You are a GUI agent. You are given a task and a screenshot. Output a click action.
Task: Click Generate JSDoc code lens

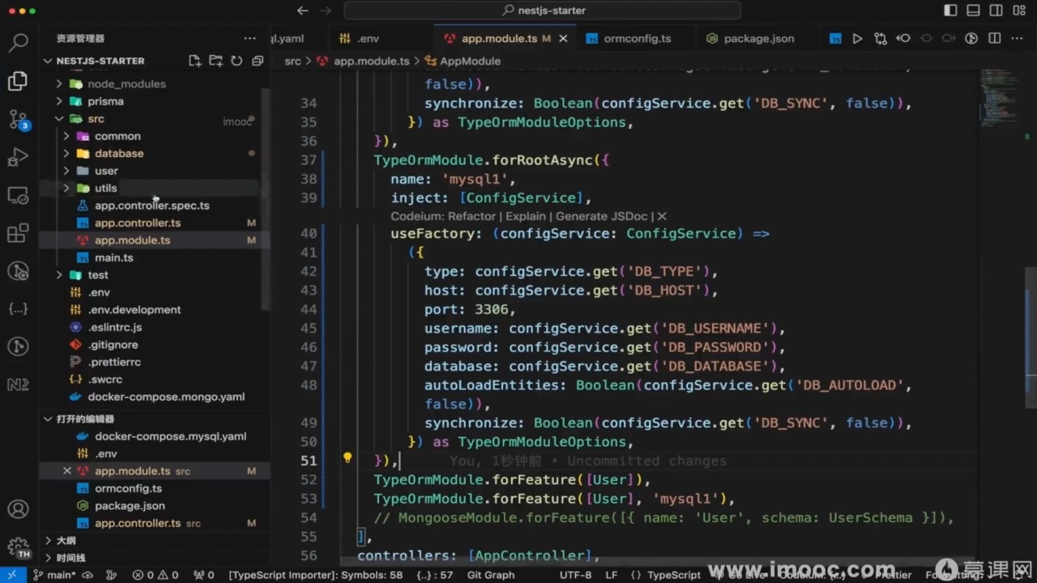coord(602,216)
